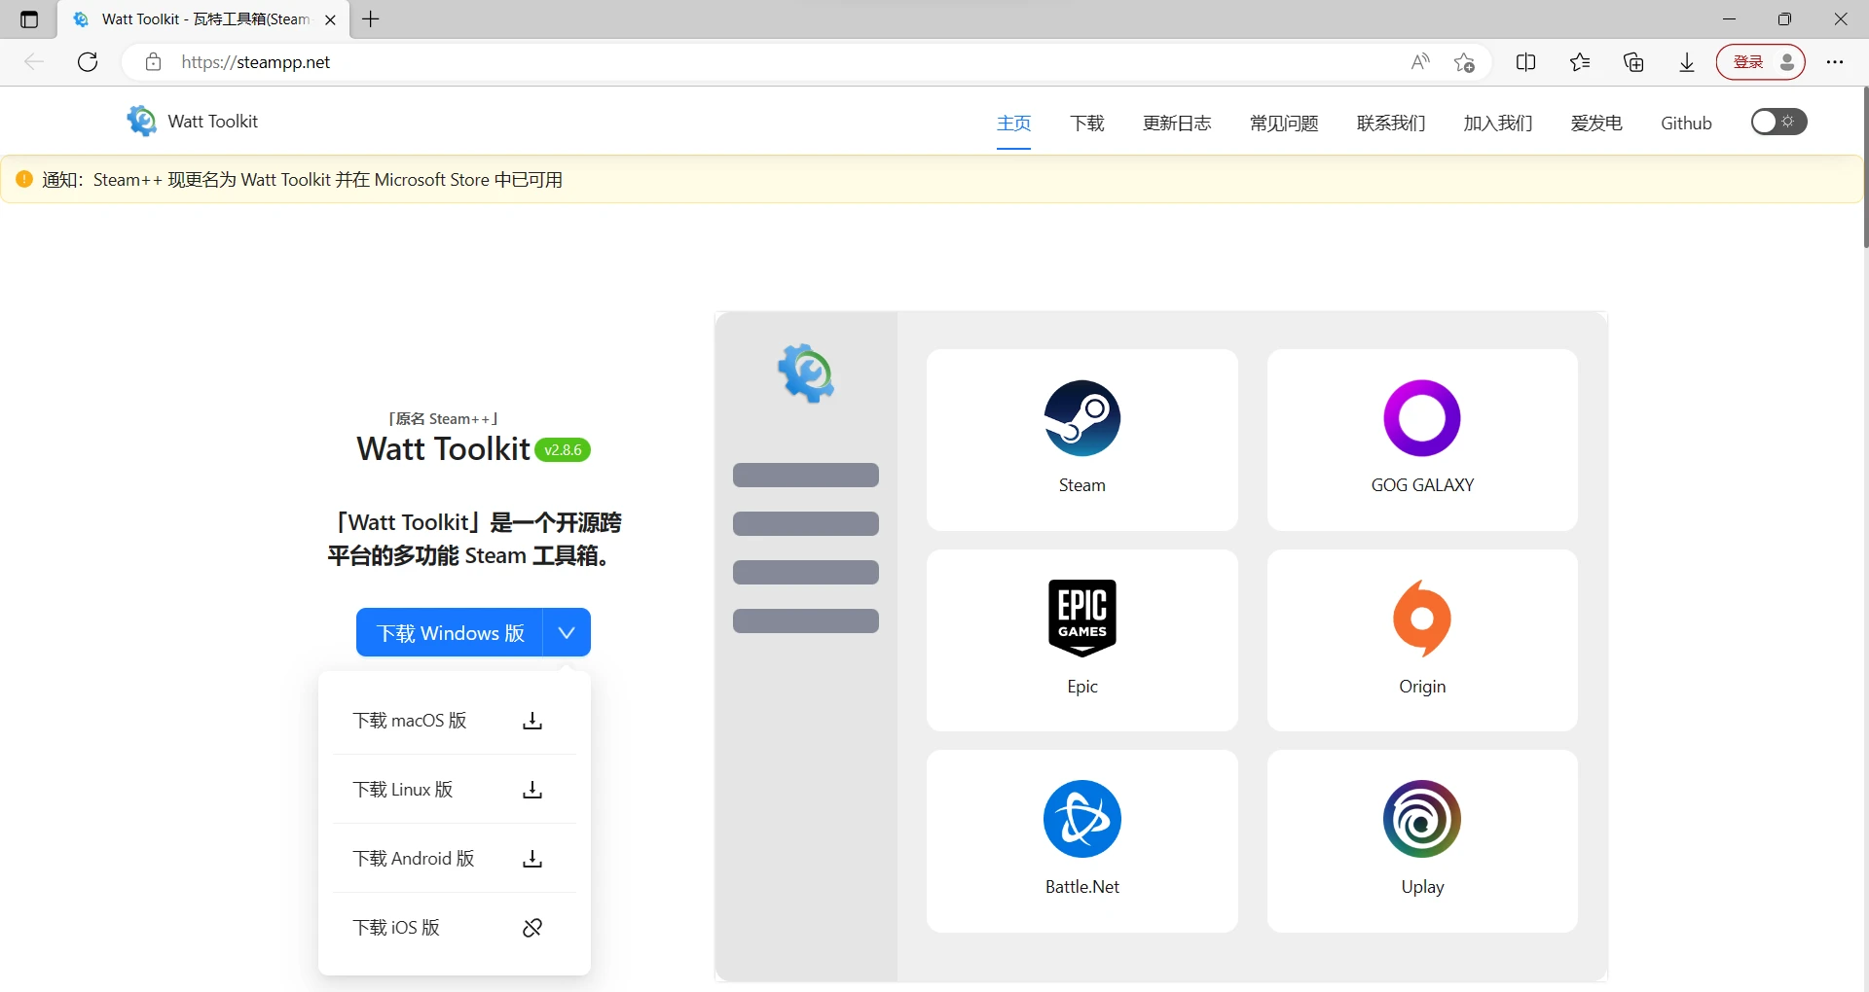Click the download icon beside Linux
Image resolution: width=1869 pixels, height=992 pixels.
[532, 790]
